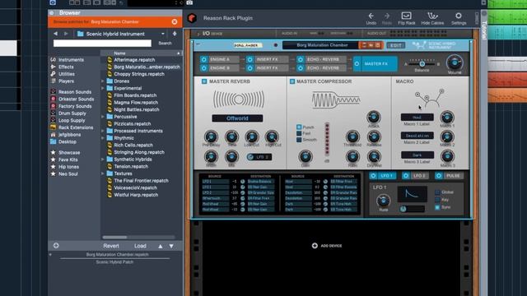Viewport: 527px width, 296px height.
Task: Select Players in the browser sidebar
Action: click(x=66, y=81)
